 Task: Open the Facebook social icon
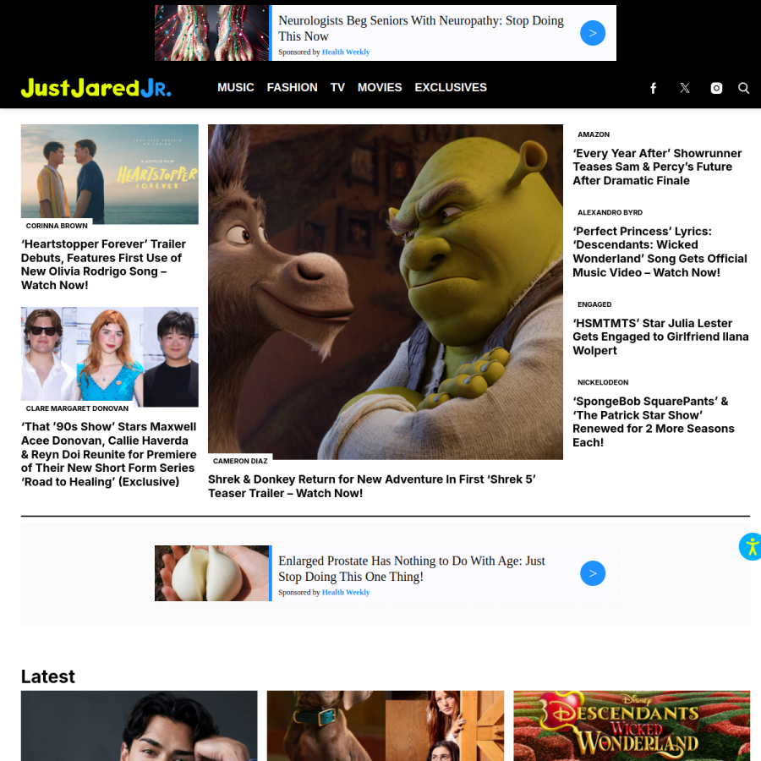coord(654,88)
